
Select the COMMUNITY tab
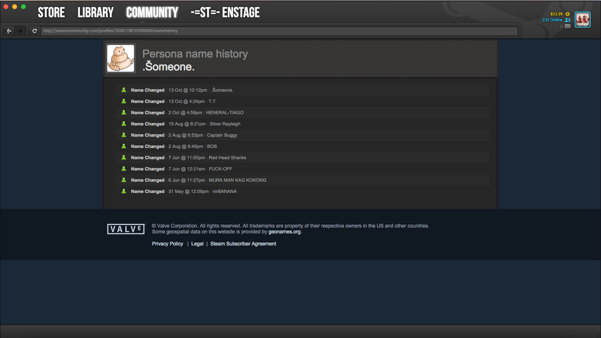click(x=152, y=13)
